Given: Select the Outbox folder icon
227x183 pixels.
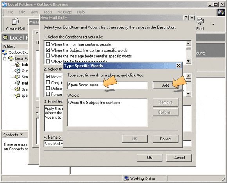Looking at the screenshot, I should [x=18, y=71].
